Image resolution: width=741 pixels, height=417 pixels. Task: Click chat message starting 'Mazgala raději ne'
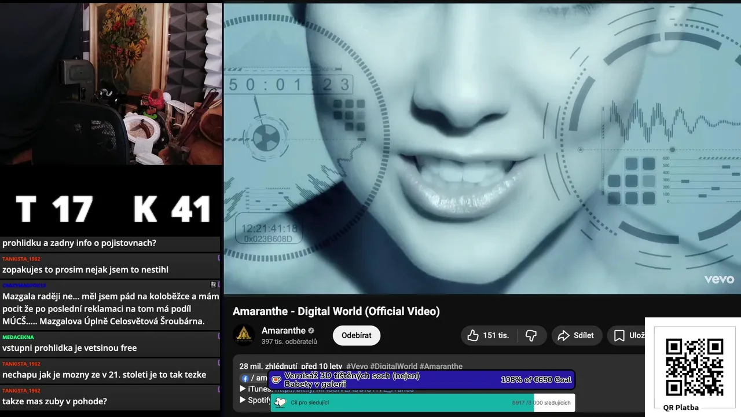click(110, 309)
